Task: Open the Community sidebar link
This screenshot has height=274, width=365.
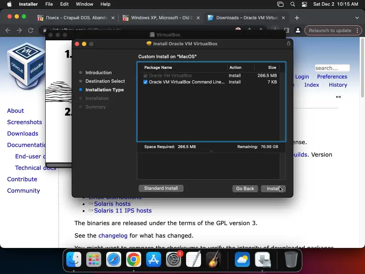Action: [x=24, y=191]
